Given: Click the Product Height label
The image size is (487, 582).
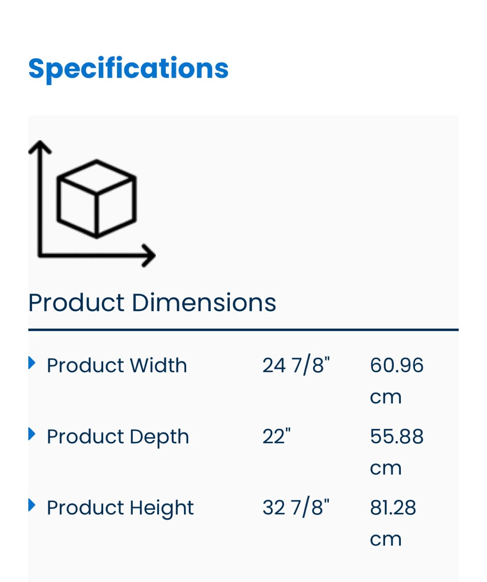Looking at the screenshot, I should [120, 508].
